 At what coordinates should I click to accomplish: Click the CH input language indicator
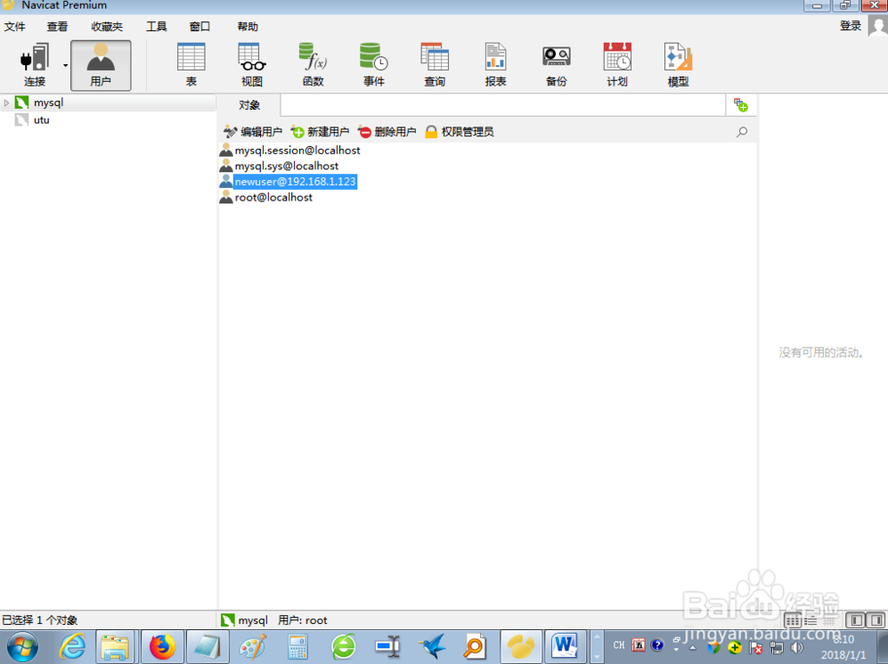click(x=619, y=645)
